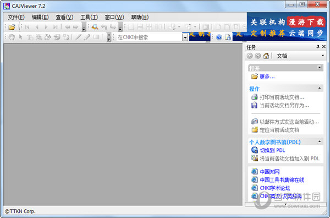Click the 关联机构 banner text
This screenshot has height=218, width=330.
click(x=267, y=22)
